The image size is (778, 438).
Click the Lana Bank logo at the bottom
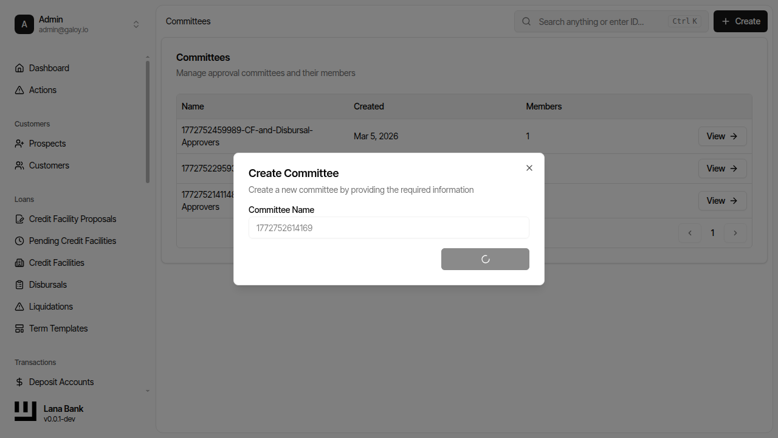(25, 411)
